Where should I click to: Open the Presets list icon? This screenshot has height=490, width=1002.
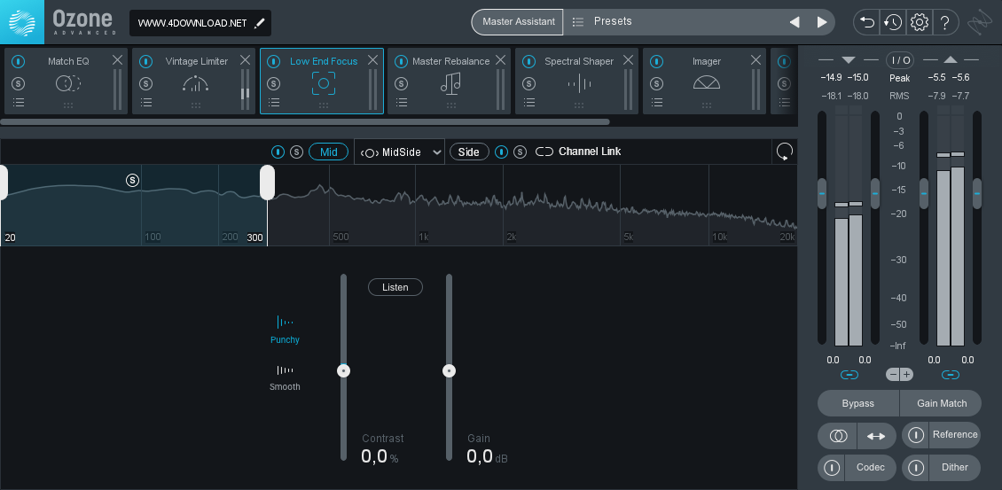[x=577, y=22]
